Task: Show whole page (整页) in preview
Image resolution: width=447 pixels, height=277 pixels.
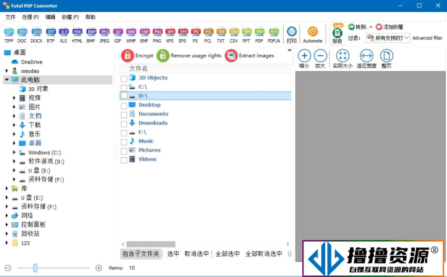Action: point(387,59)
